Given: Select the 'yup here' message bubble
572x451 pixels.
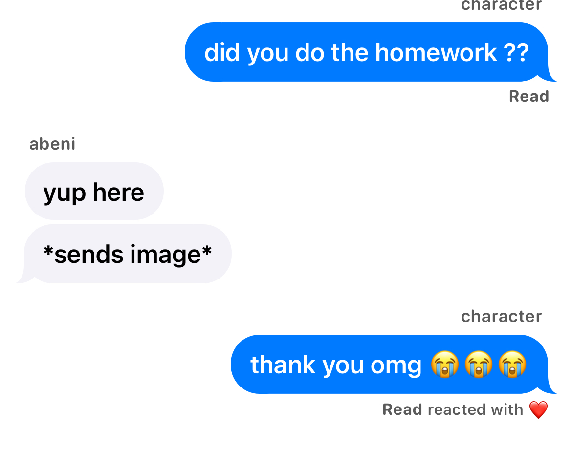Looking at the screenshot, I should click(94, 191).
